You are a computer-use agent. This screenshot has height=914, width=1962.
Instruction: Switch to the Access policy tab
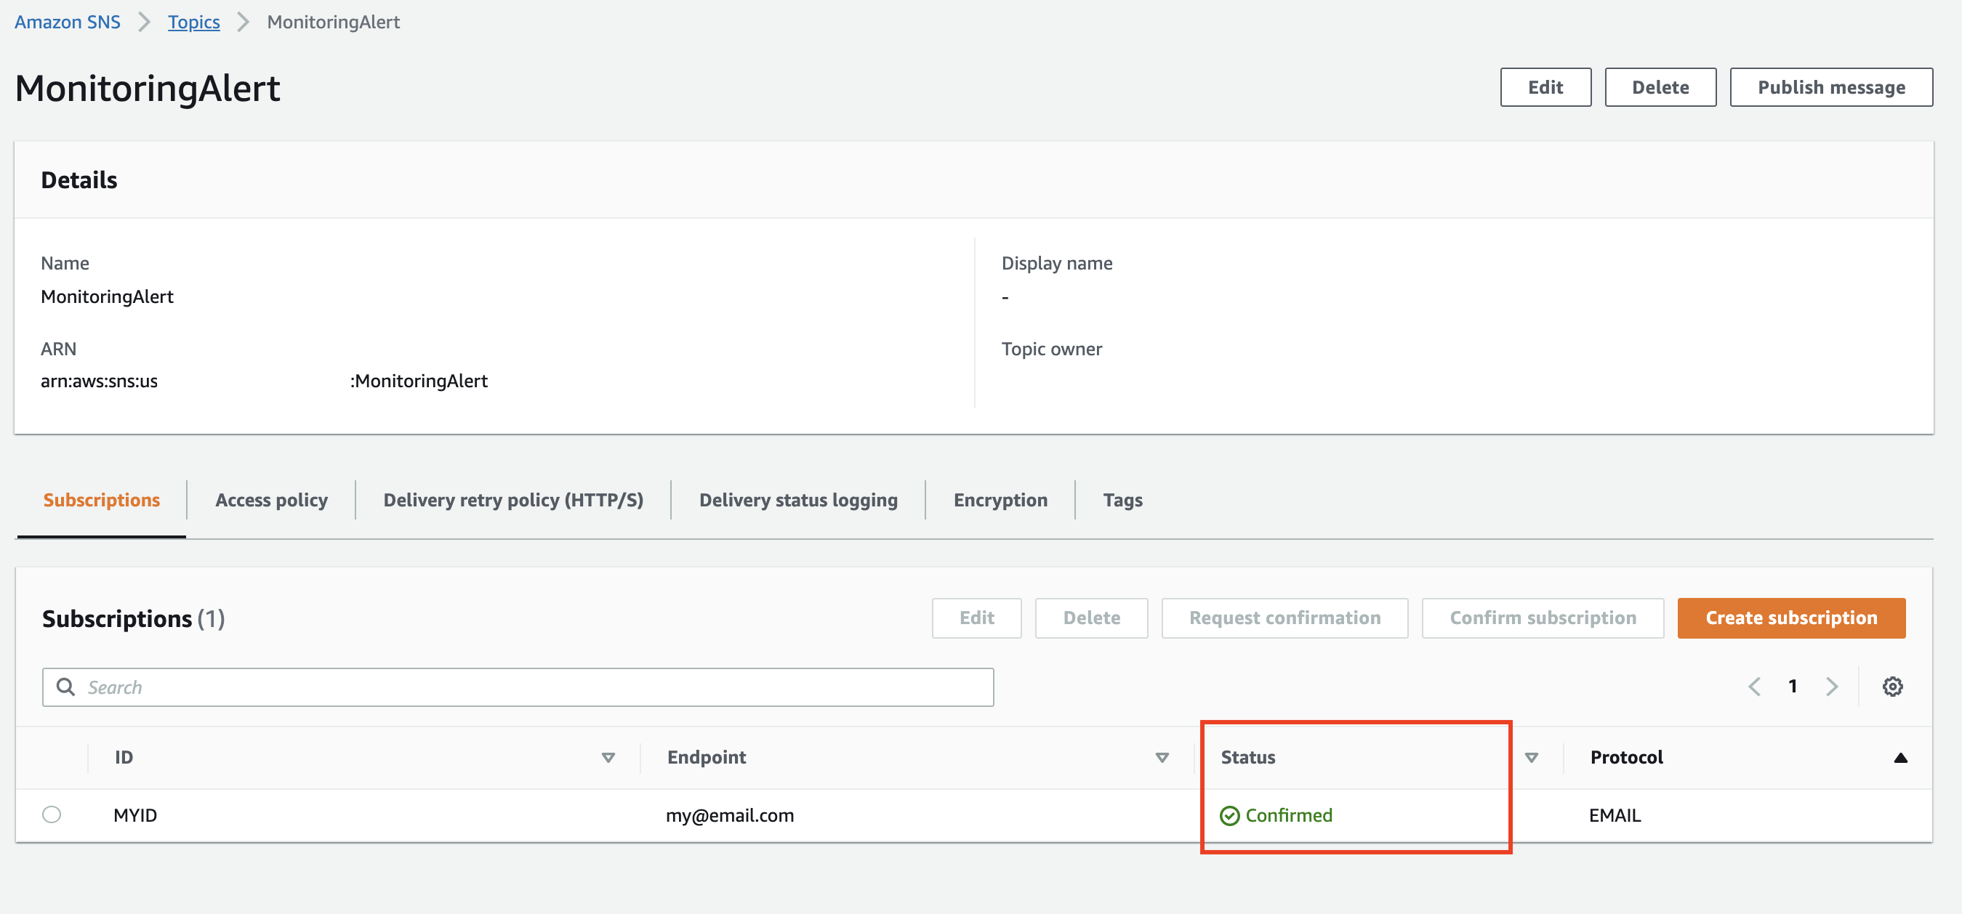[x=271, y=500]
